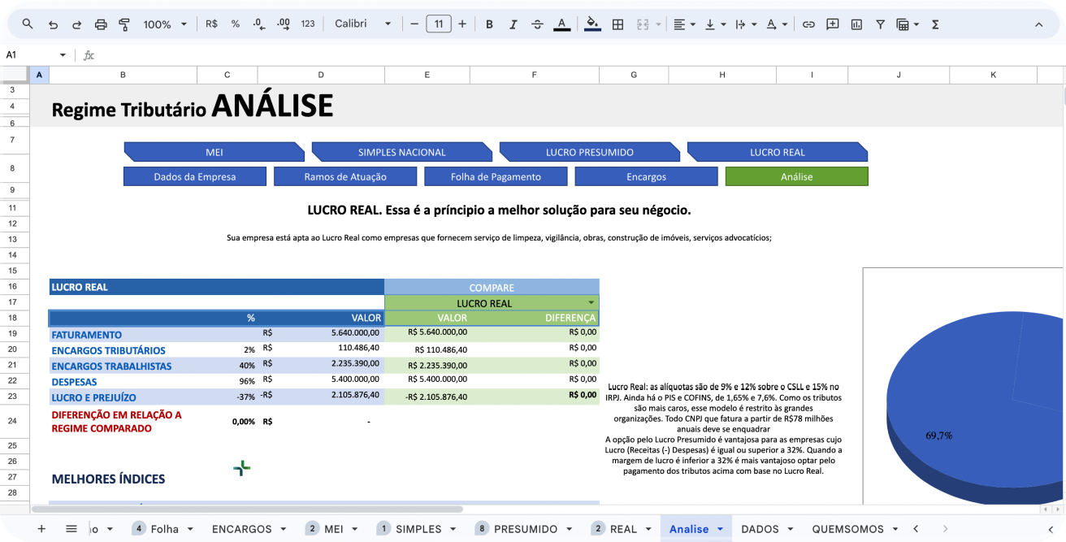Select row 19 header

(13, 334)
